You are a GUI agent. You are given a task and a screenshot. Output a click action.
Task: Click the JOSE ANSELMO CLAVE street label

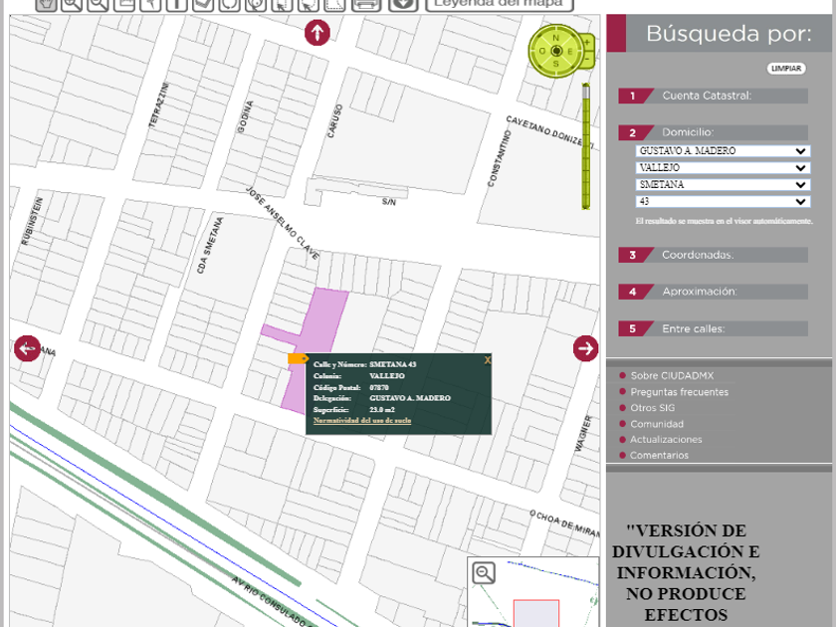(x=283, y=223)
